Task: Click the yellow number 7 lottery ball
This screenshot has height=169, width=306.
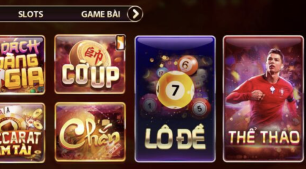Action: pyautogui.click(x=175, y=90)
